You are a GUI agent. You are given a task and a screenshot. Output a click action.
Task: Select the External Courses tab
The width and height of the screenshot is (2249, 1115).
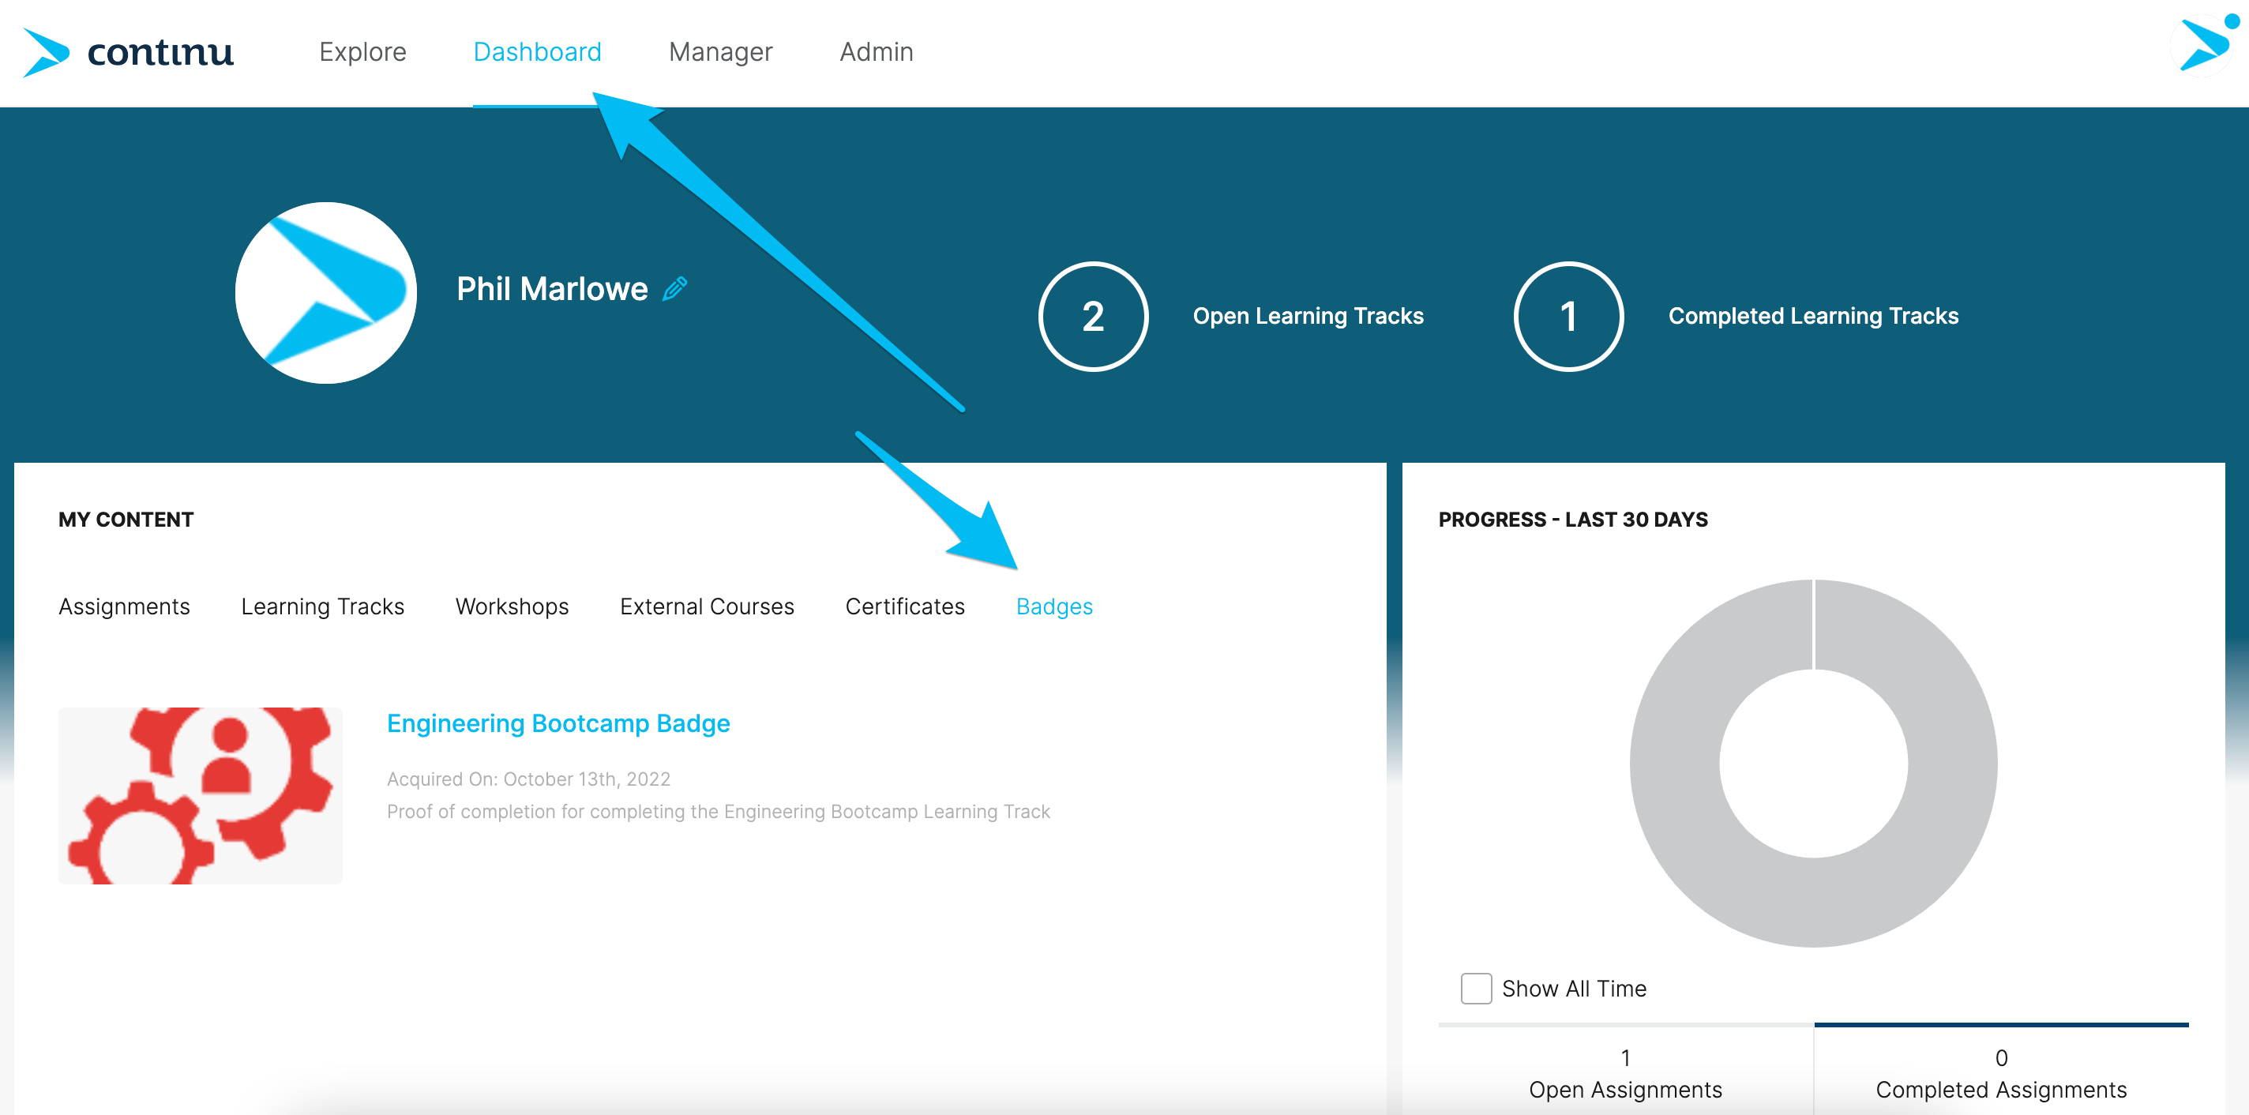tap(706, 606)
